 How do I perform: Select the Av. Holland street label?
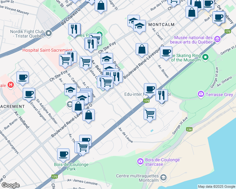(x=22, y=120)
